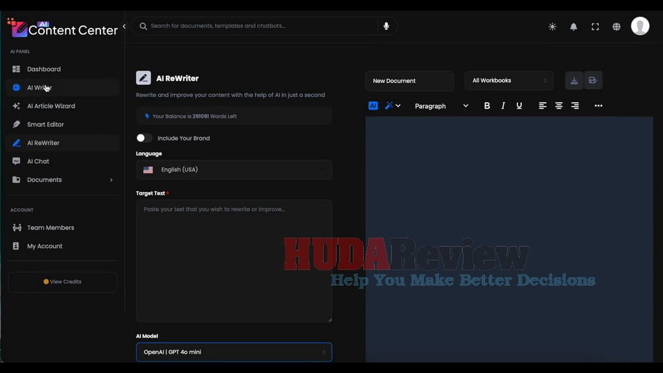
Task: Click the Team Members icon
Action: click(17, 227)
